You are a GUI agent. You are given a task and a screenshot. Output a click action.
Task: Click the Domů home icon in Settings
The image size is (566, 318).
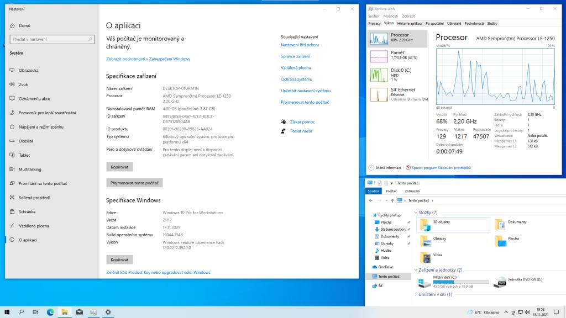point(12,25)
